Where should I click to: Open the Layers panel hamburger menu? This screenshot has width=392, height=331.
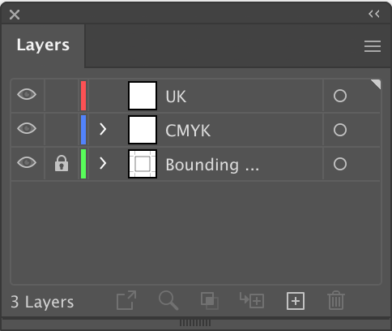coord(373,46)
